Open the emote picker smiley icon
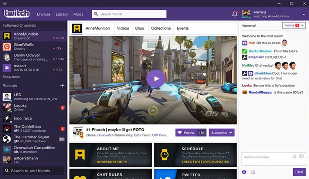Viewport: 309px width, 179px height. point(301,156)
